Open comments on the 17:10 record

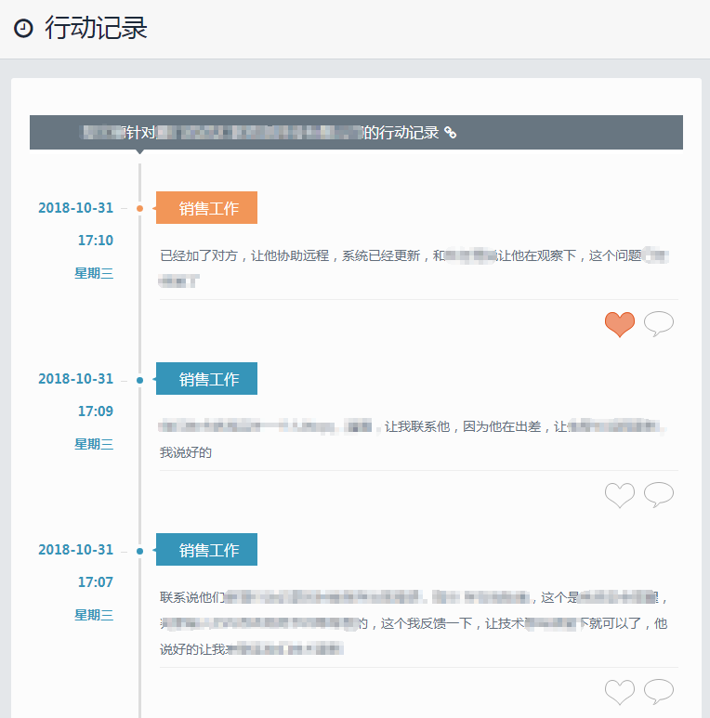tap(659, 323)
